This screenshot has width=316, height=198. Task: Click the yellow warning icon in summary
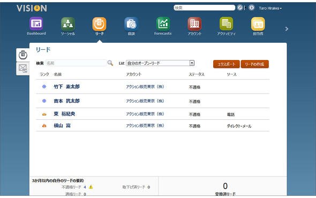tap(91, 187)
